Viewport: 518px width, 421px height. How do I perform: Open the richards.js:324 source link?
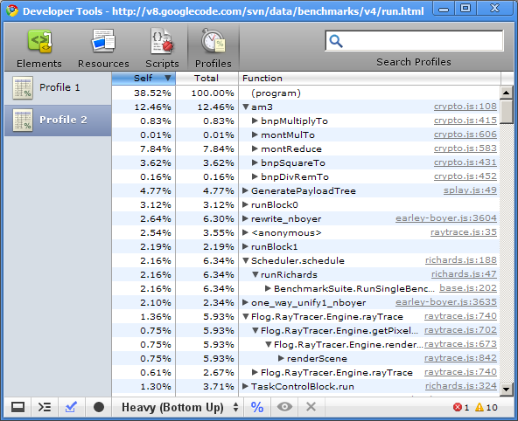pos(461,386)
